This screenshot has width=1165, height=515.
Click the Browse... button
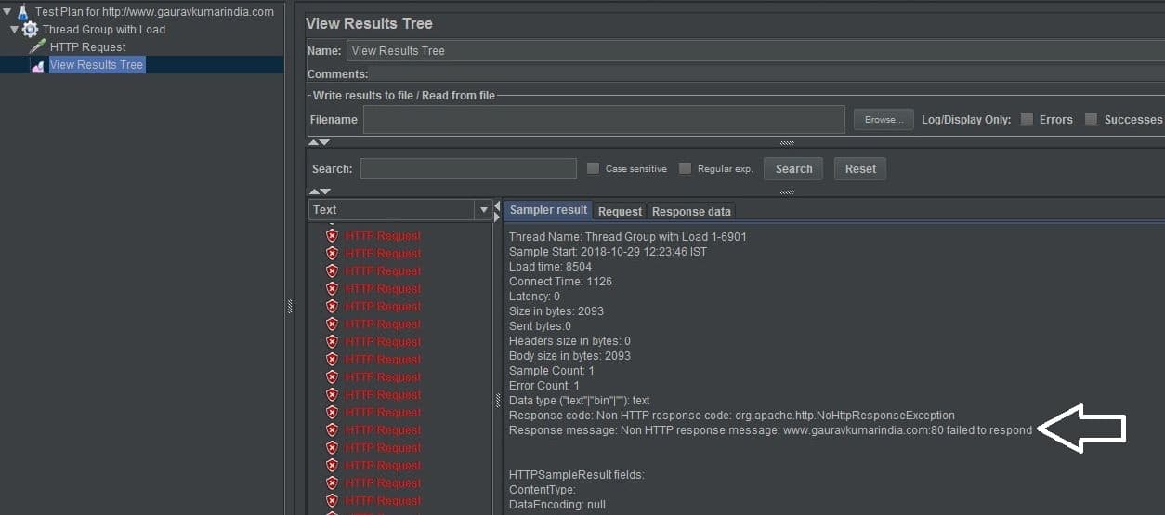[883, 119]
